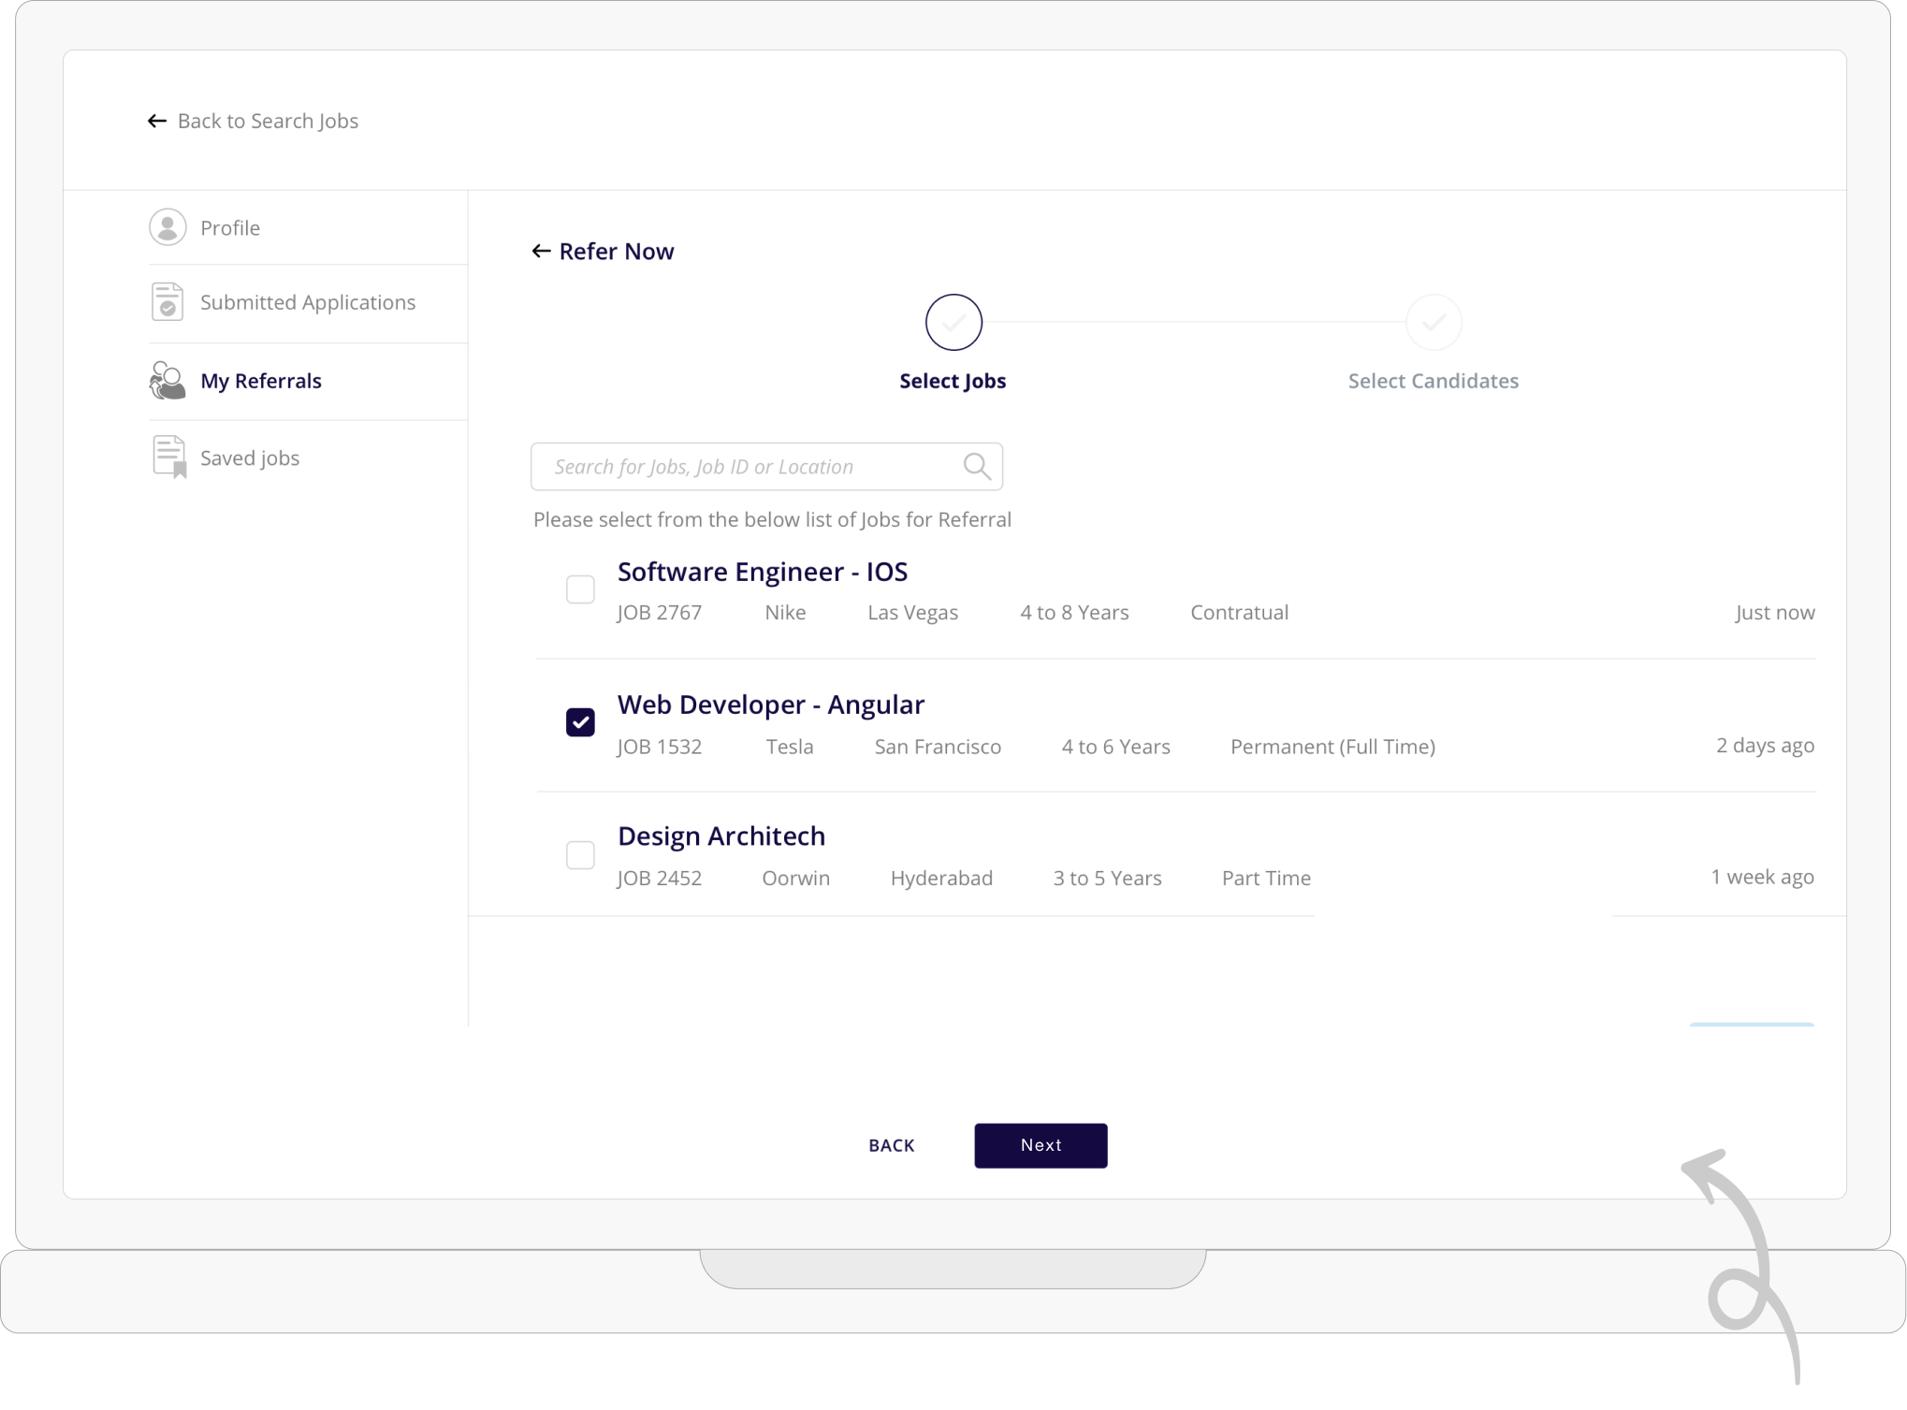The width and height of the screenshot is (1907, 1410).
Task: Click the My Referrals people icon
Action: click(x=167, y=381)
